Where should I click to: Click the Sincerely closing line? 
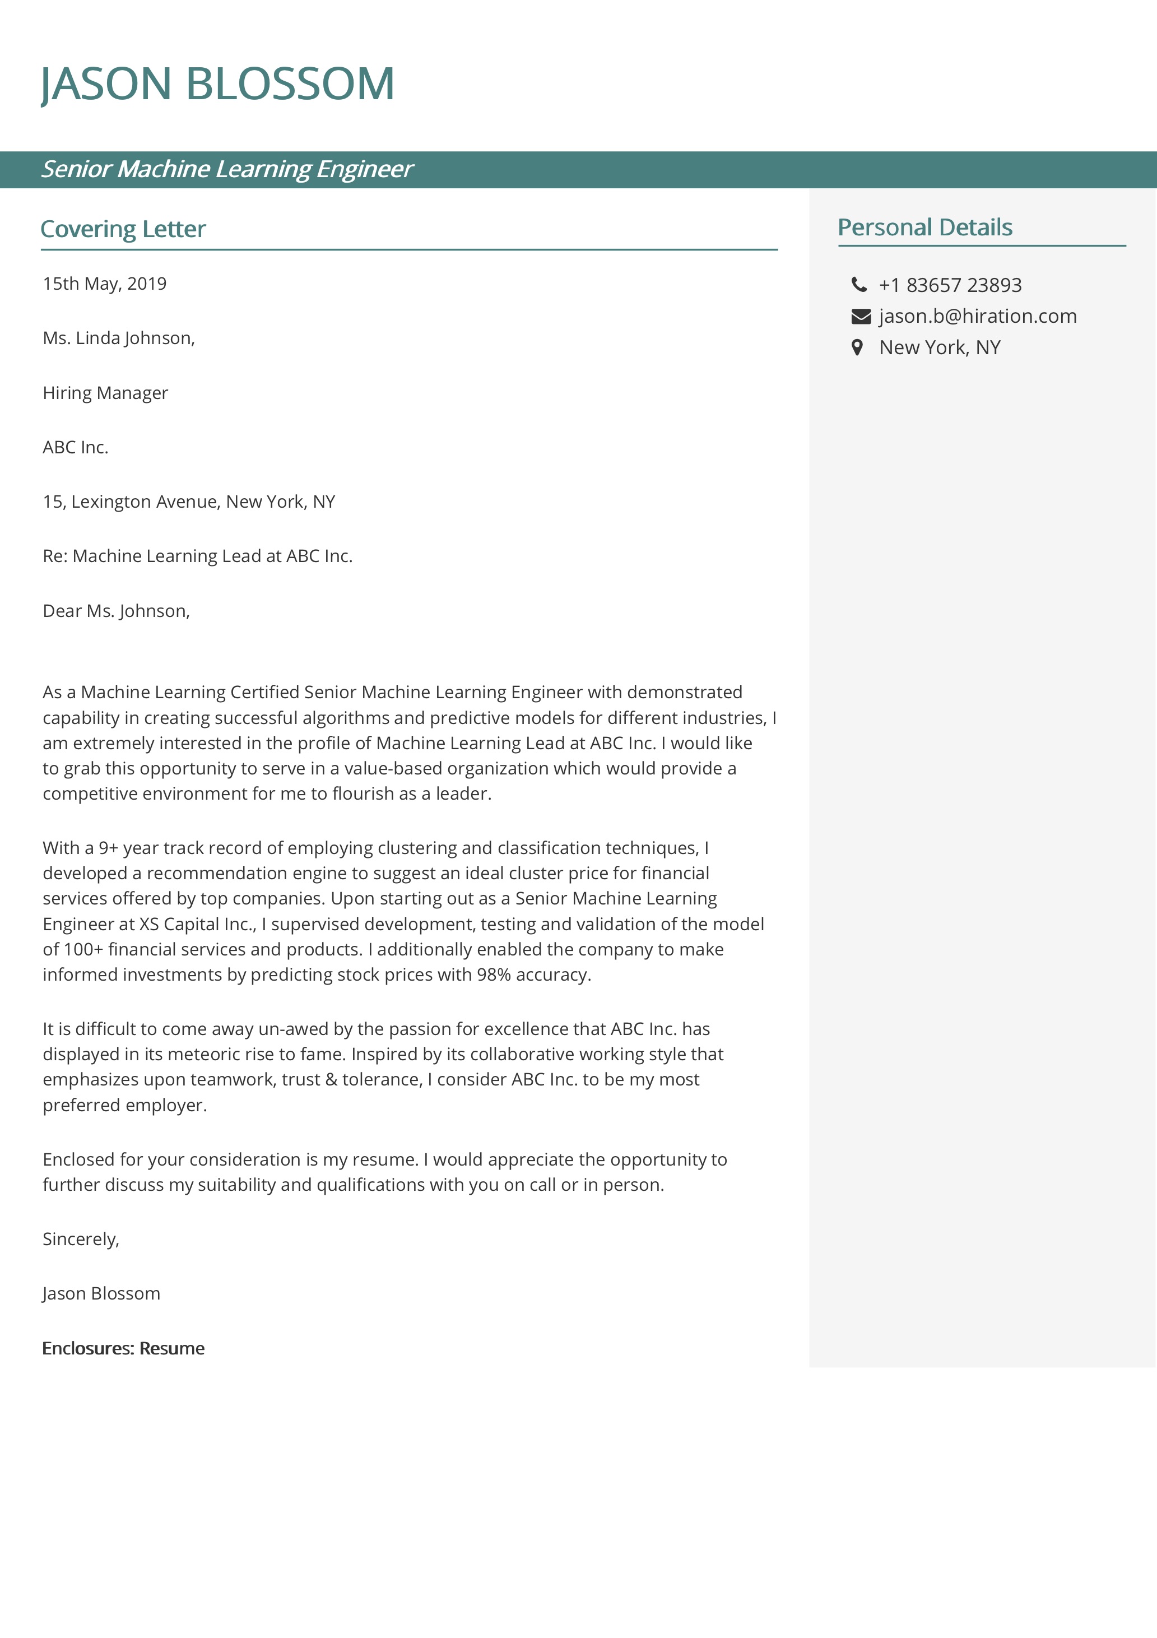coord(81,1239)
